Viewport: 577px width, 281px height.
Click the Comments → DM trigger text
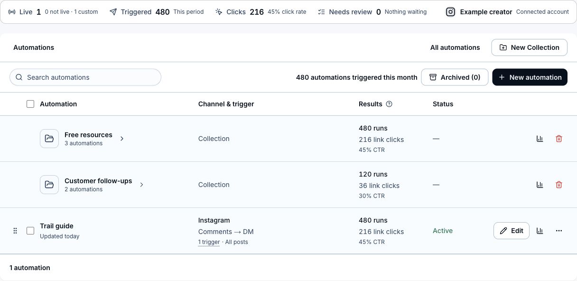point(226,232)
